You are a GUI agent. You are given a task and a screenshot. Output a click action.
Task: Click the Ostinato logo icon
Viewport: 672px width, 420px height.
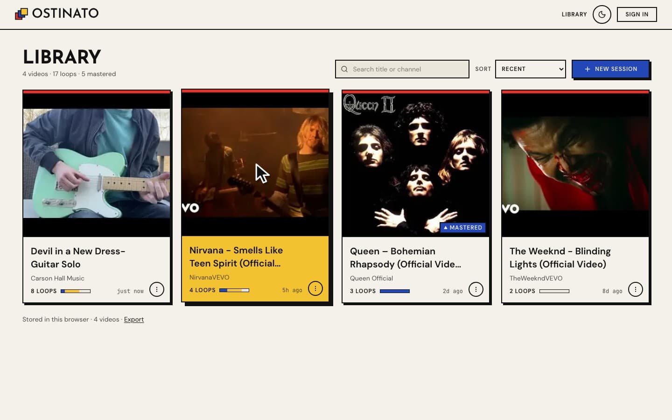21,14
